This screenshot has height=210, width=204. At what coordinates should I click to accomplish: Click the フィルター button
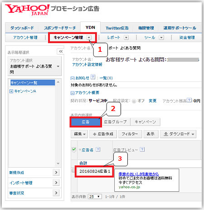(130, 134)
